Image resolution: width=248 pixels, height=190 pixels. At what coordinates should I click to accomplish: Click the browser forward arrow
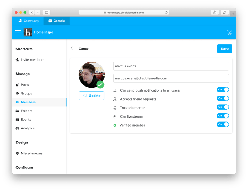(37, 12)
